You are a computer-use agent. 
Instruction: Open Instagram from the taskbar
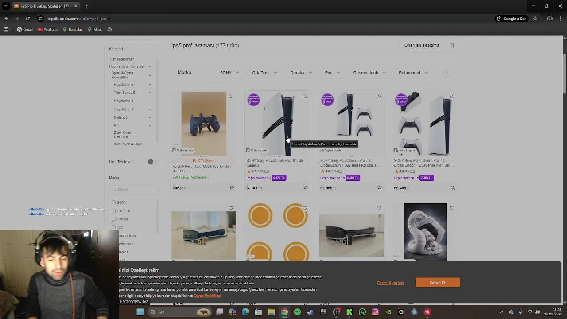[x=375, y=312]
